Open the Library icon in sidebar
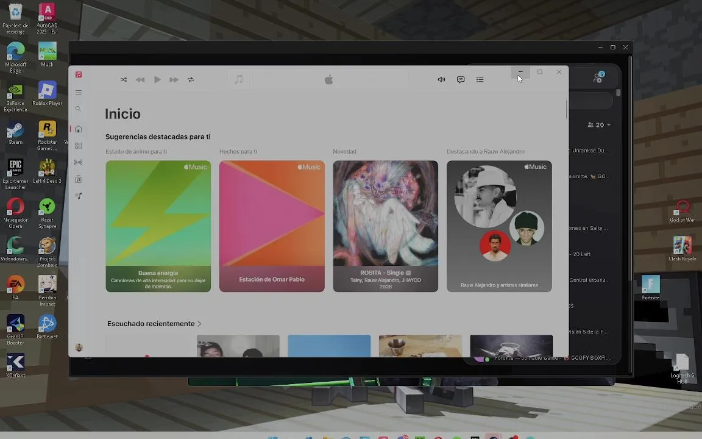 tap(79, 179)
